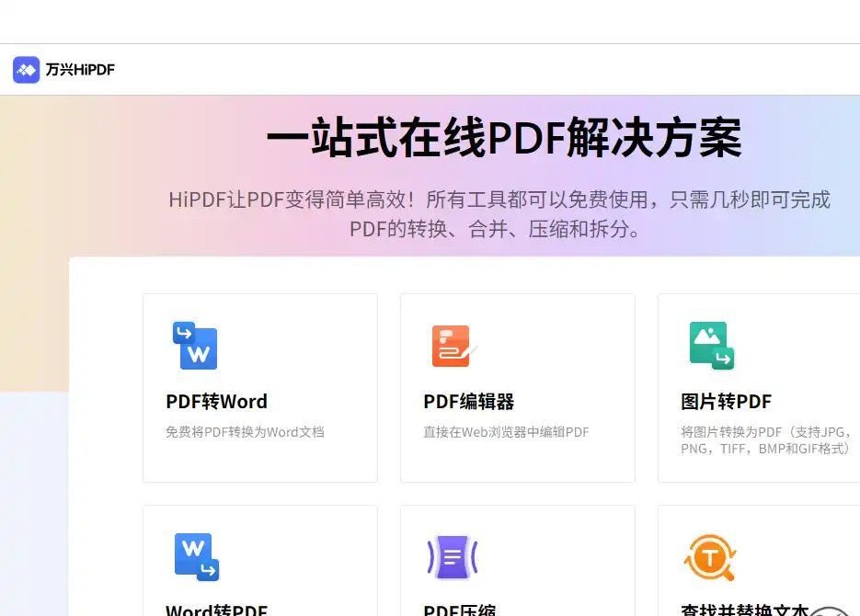The height and width of the screenshot is (616, 860).
Task: Click the subtitle line PDF的转换、合并、压缩和拆分
Action: [495, 229]
